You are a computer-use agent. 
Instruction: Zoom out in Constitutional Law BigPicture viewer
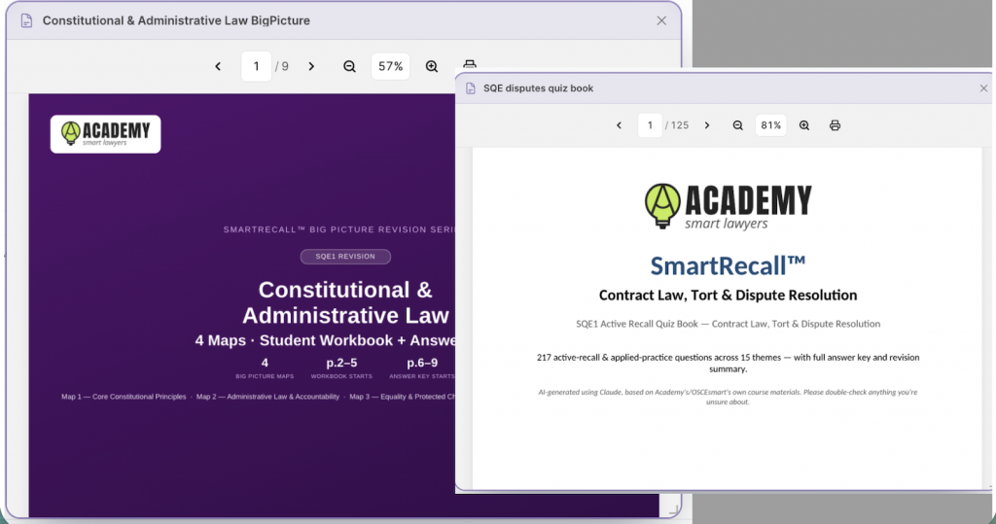tap(349, 66)
